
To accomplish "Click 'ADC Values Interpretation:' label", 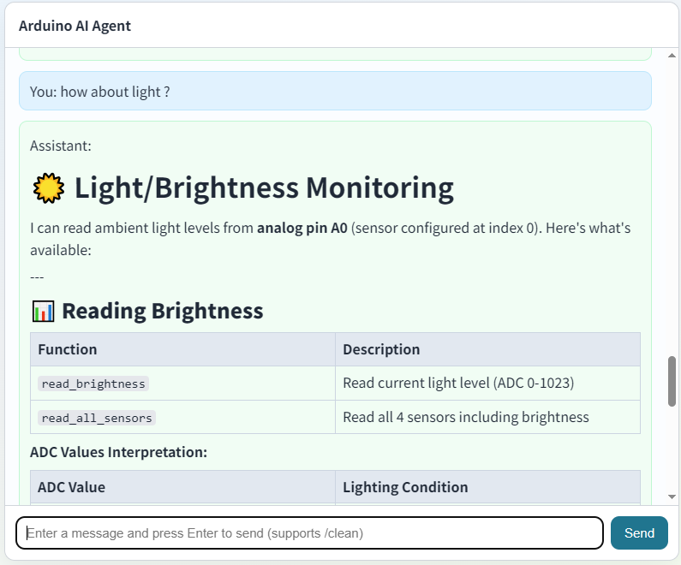I will pyautogui.click(x=118, y=452).
